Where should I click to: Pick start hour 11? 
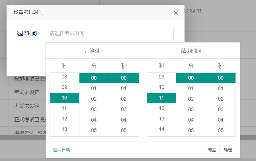(x=64, y=108)
